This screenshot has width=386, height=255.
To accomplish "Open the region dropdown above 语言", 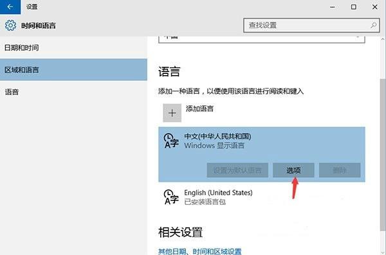I will [x=262, y=39].
